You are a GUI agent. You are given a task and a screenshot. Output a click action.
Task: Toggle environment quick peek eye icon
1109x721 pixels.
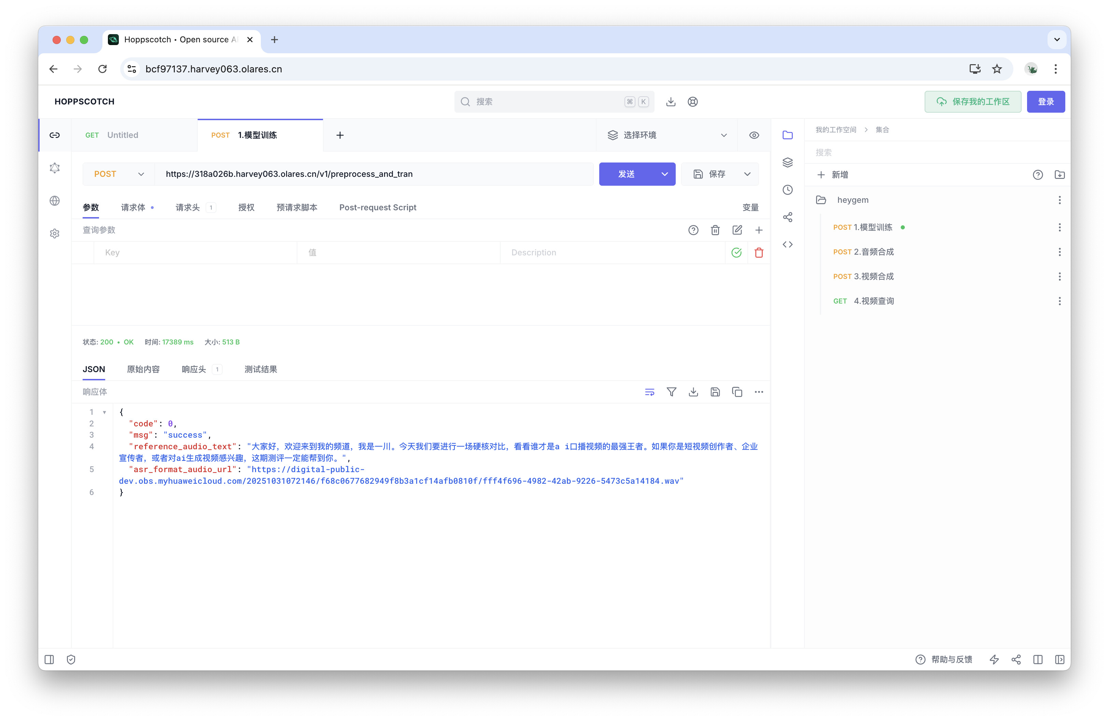coord(754,135)
